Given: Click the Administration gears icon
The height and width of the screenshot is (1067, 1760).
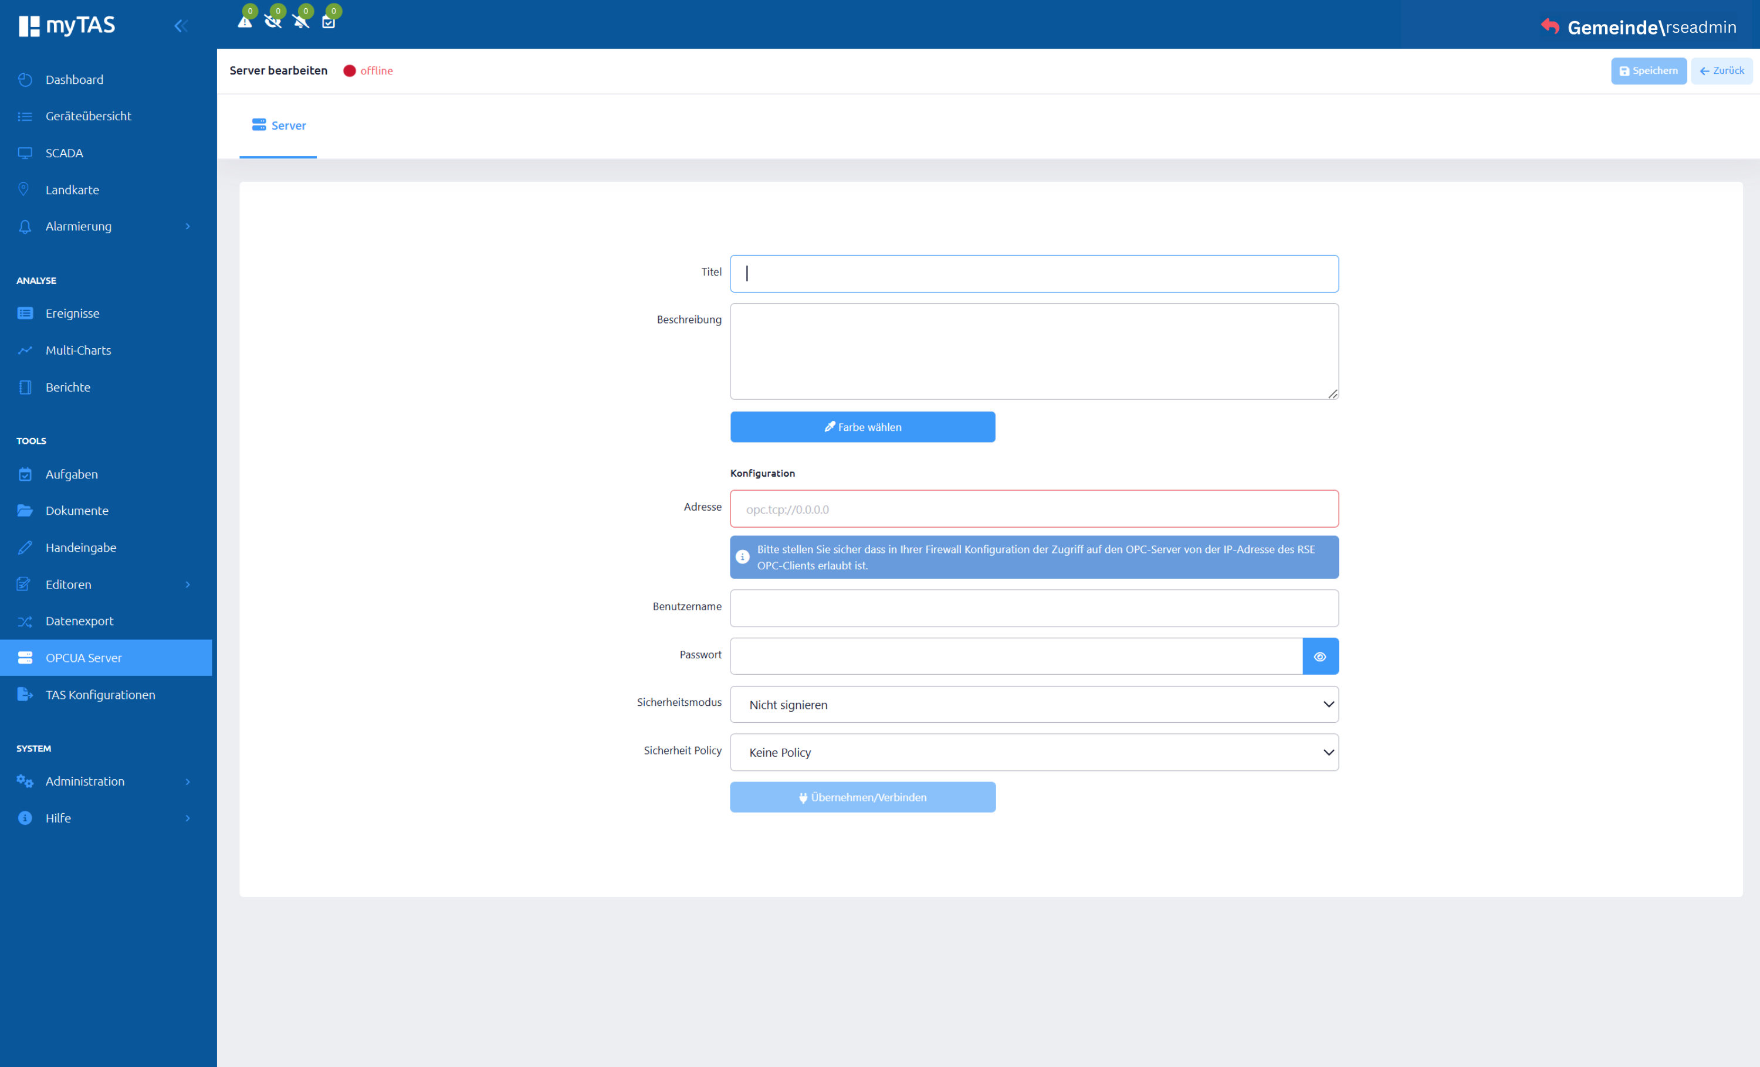Looking at the screenshot, I should pos(25,781).
